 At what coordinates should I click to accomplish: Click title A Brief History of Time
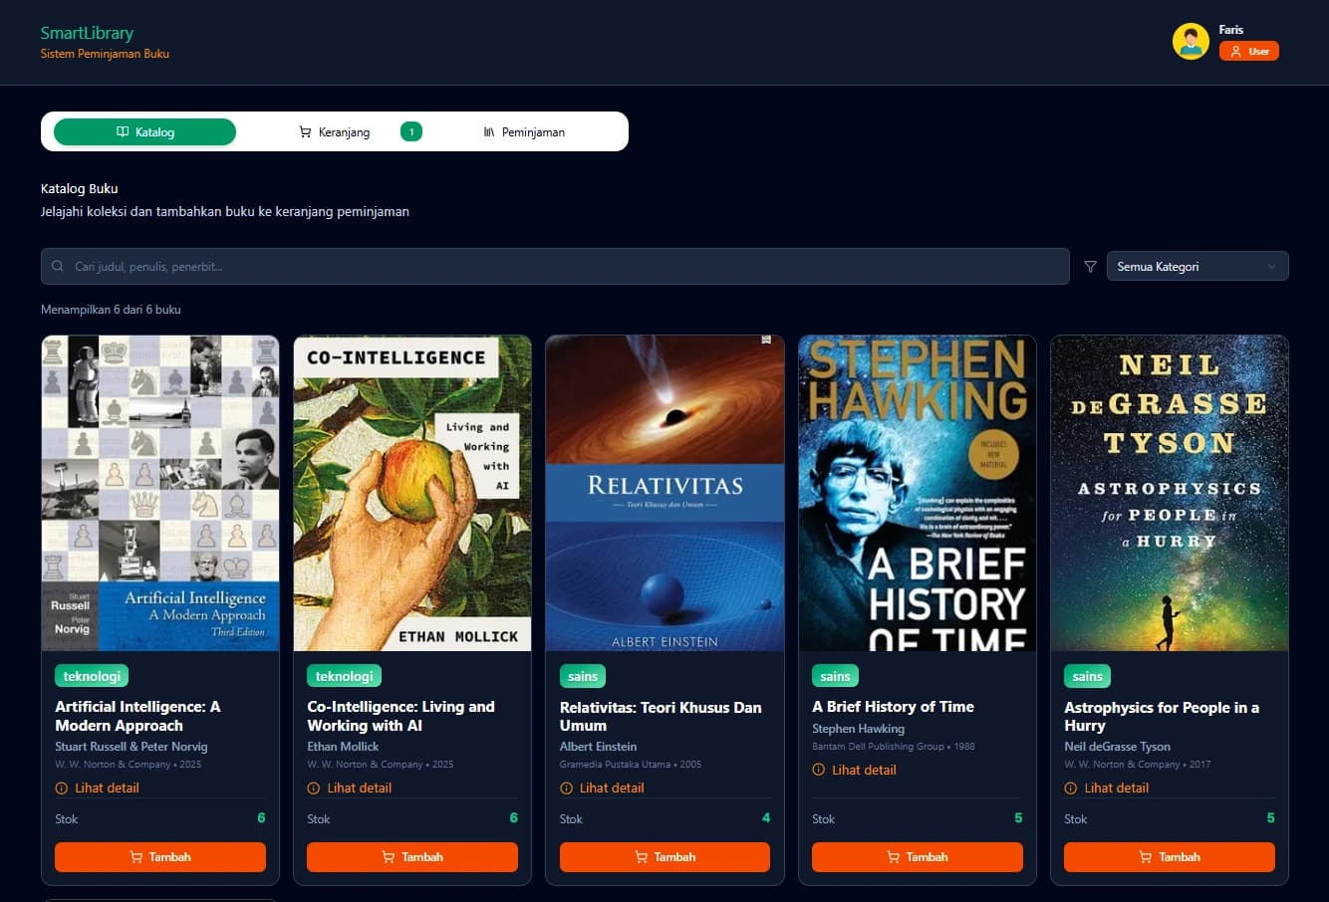(x=893, y=707)
